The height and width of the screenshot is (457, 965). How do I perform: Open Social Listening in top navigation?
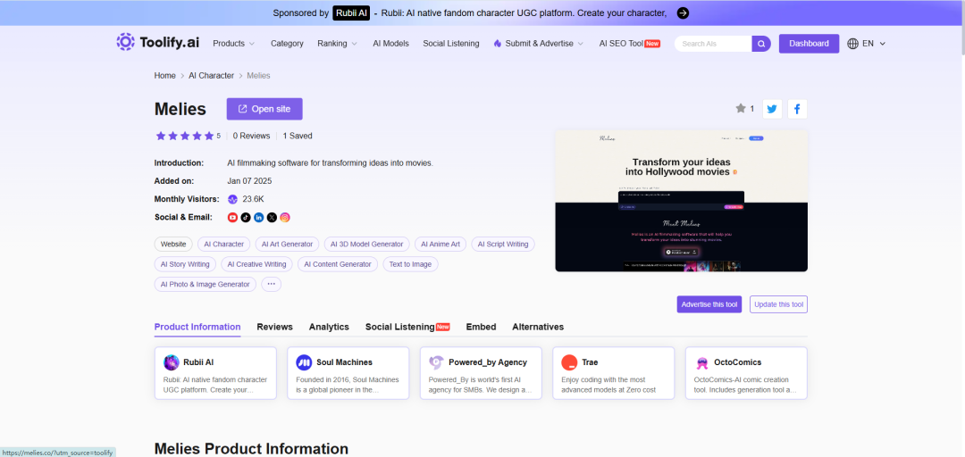point(451,44)
